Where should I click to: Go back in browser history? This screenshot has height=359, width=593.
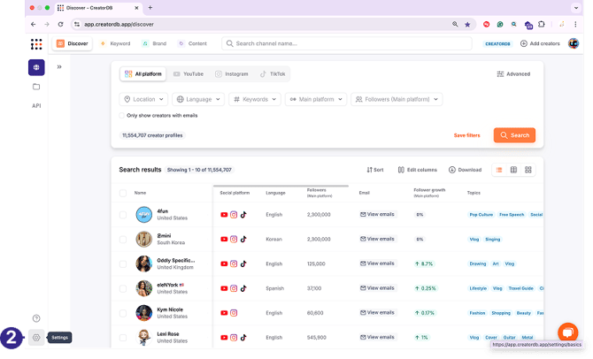pyautogui.click(x=34, y=25)
